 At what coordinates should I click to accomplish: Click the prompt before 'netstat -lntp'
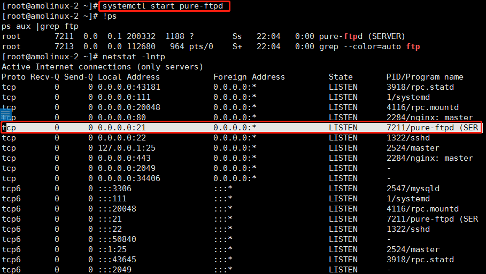(x=50, y=57)
